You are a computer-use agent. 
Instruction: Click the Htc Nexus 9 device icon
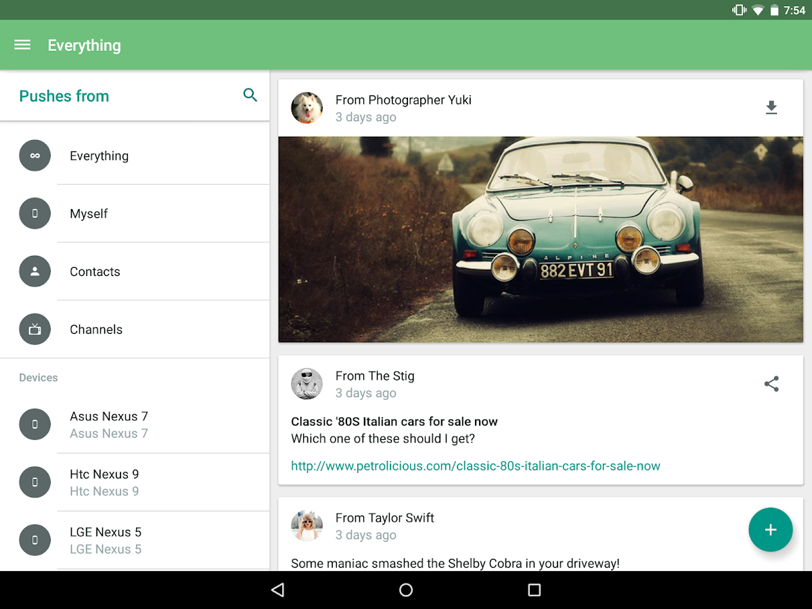pos(35,482)
